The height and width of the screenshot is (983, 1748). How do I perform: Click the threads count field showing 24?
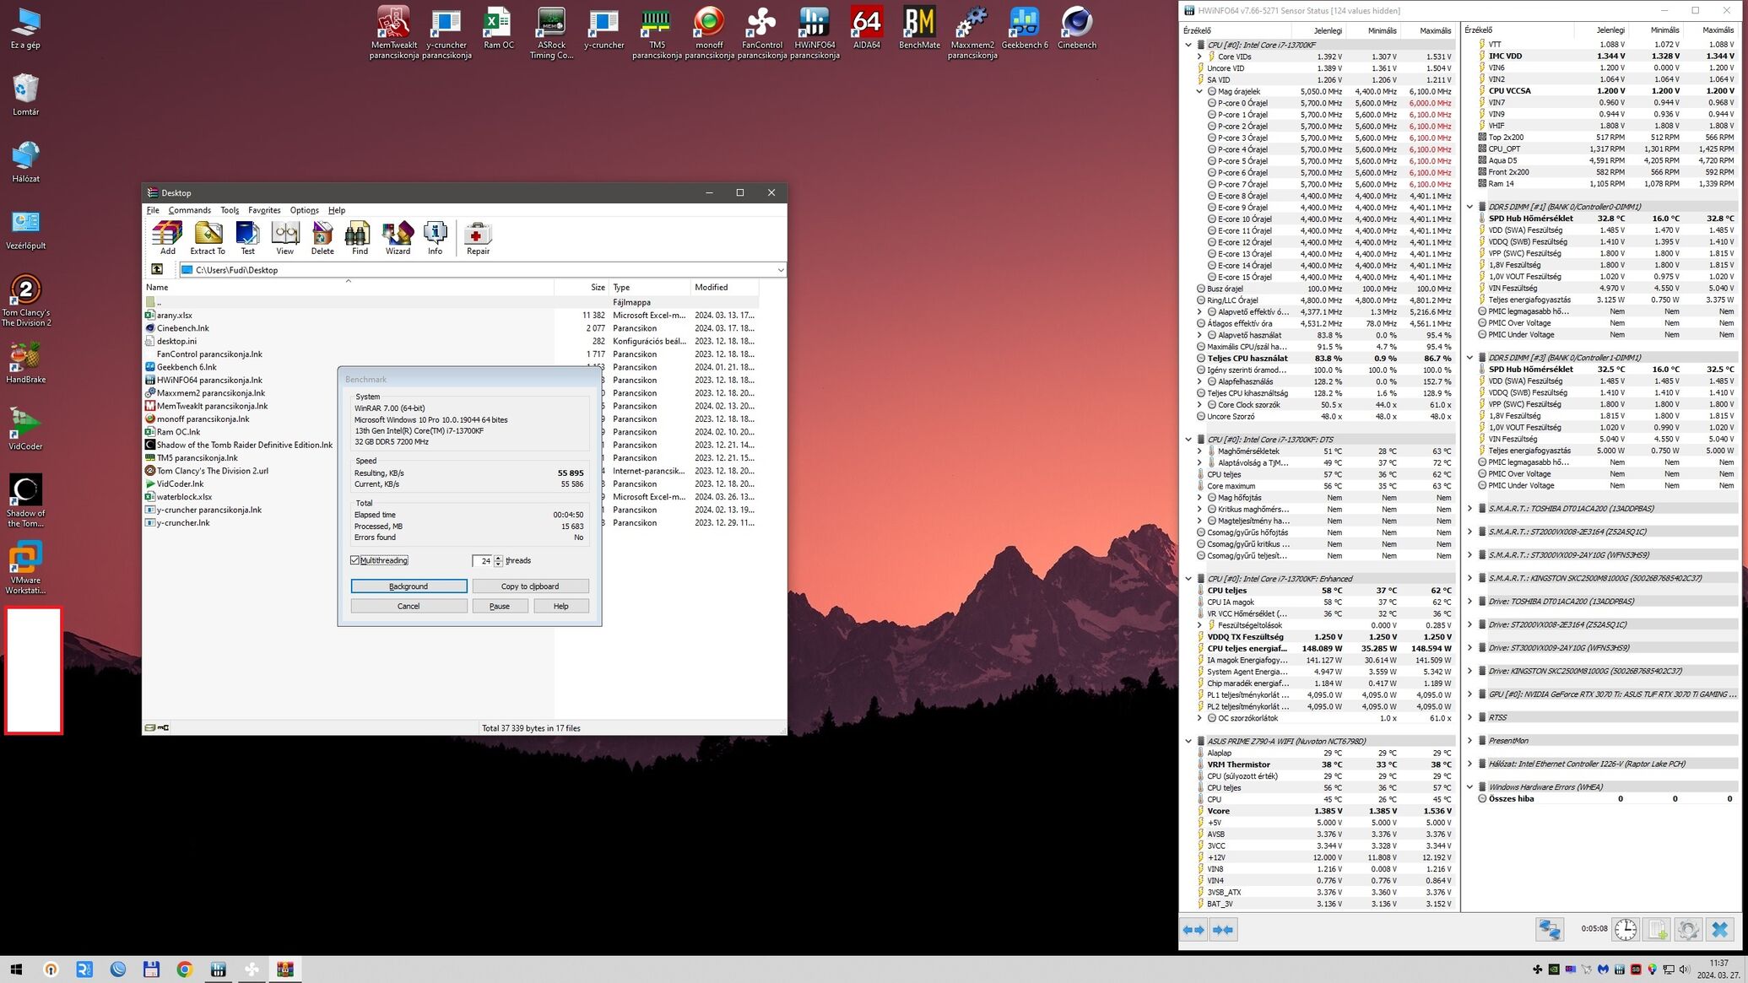coord(482,561)
